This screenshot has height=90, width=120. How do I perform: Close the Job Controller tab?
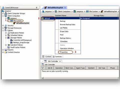tap(60, 61)
